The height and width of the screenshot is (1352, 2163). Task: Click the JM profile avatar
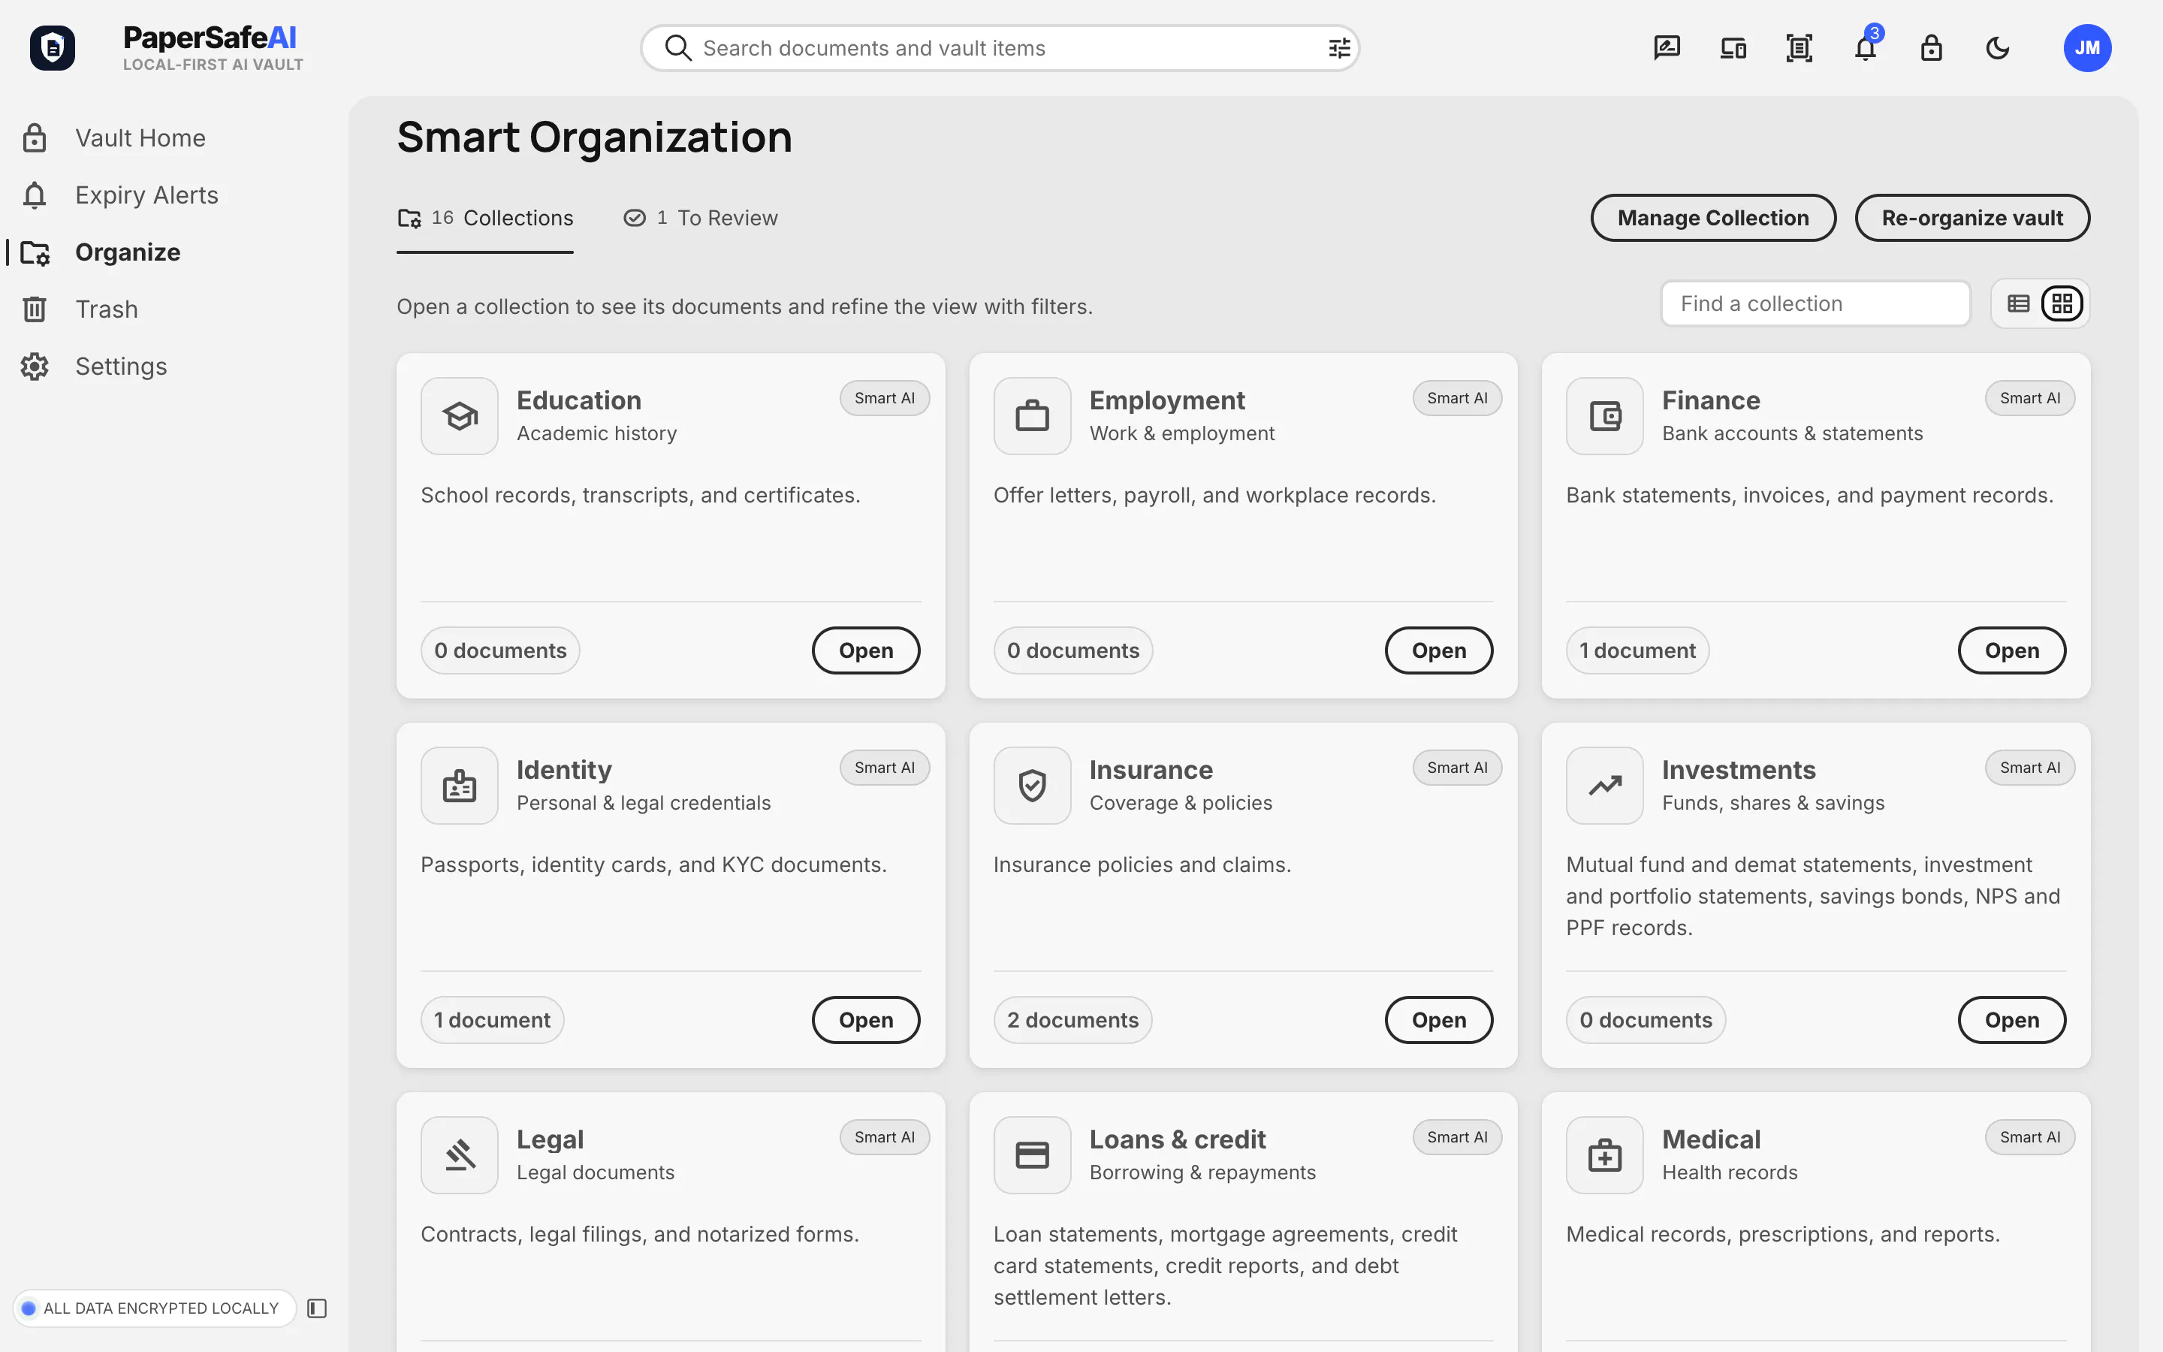point(2087,47)
